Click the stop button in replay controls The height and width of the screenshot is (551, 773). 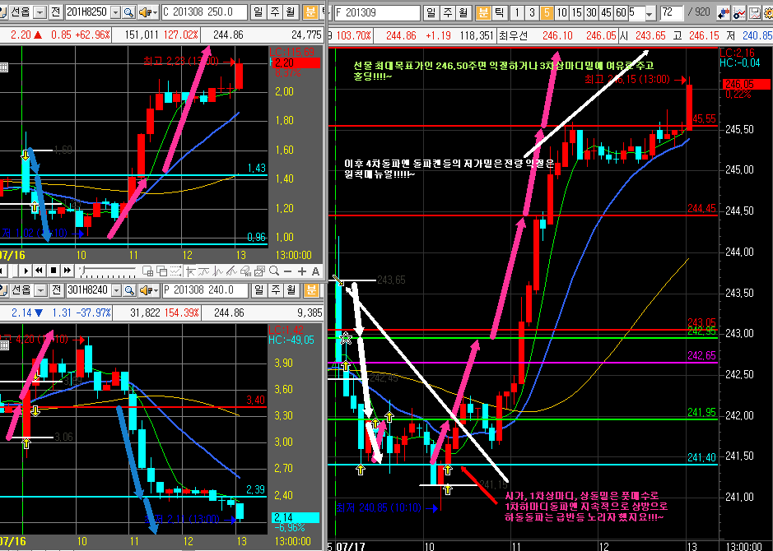(54, 271)
